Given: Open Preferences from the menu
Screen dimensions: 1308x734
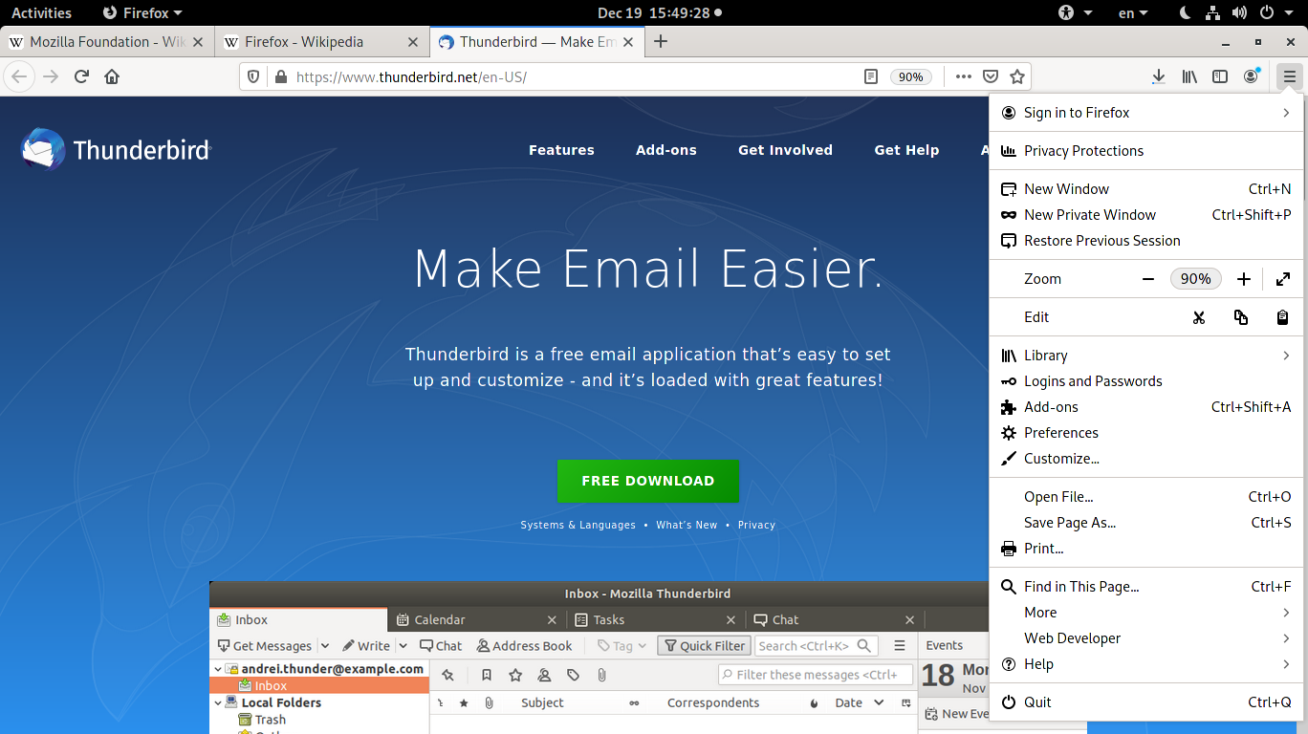Looking at the screenshot, I should [1060, 433].
